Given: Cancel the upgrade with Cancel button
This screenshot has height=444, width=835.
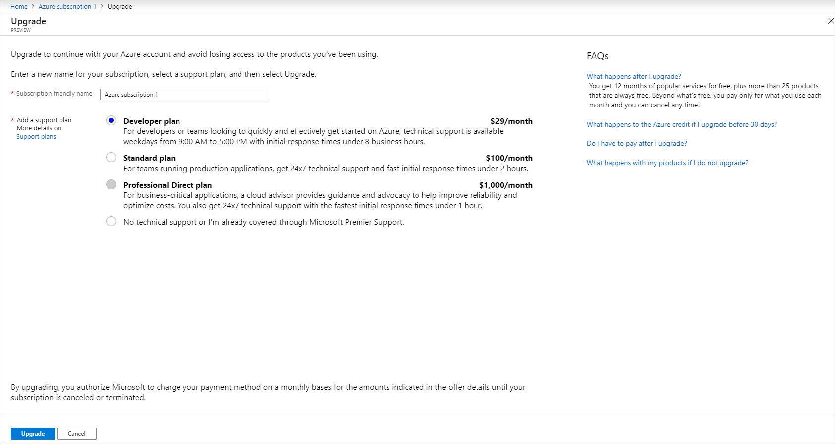Looking at the screenshot, I should click(x=77, y=434).
